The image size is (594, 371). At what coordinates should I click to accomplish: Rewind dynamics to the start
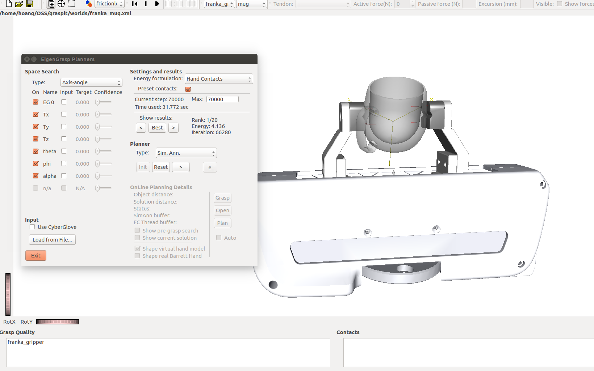(x=135, y=4)
